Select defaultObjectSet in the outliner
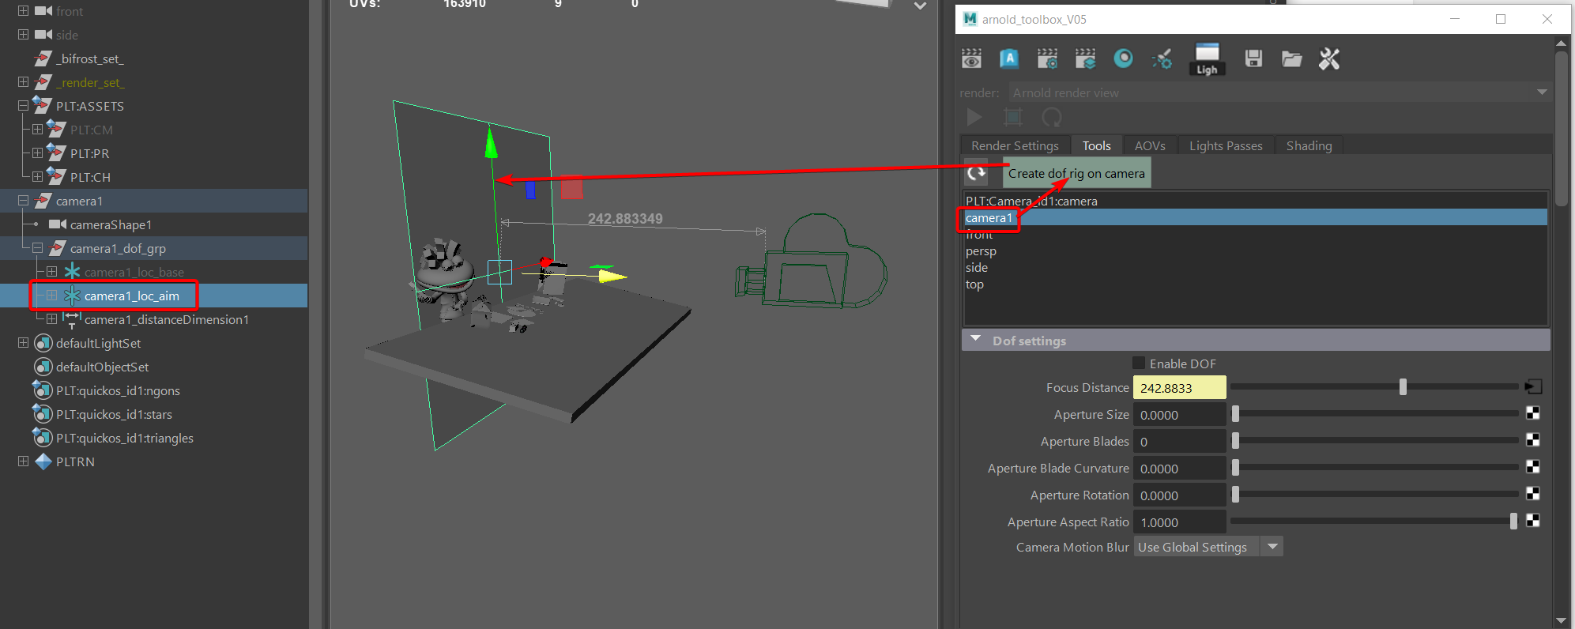 102,367
